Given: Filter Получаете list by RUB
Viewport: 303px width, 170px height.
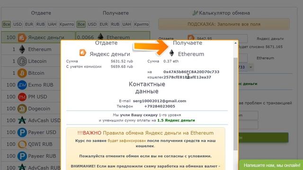Looking at the screenshot, I should 115,24.
